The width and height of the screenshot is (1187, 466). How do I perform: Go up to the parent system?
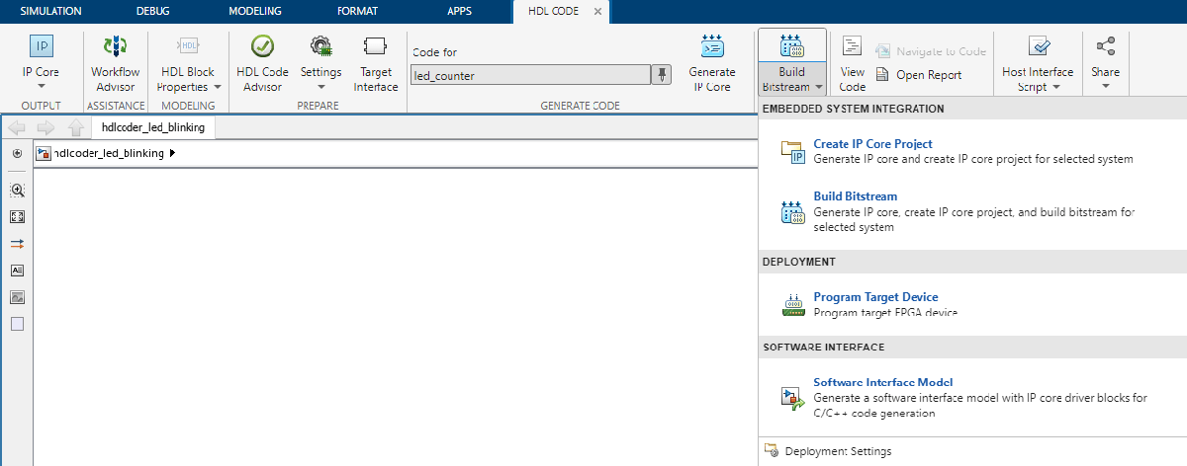[76, 127]
